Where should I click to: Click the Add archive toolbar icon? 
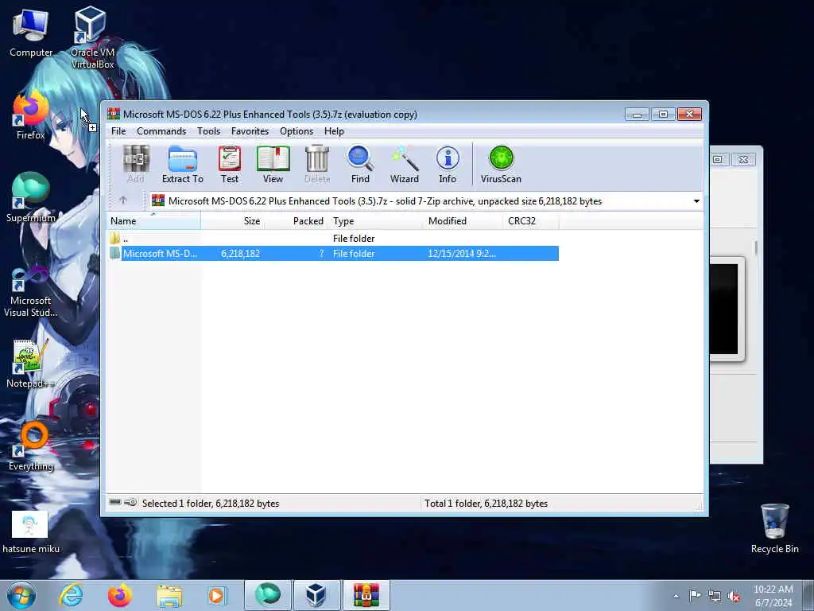[135, 164]
